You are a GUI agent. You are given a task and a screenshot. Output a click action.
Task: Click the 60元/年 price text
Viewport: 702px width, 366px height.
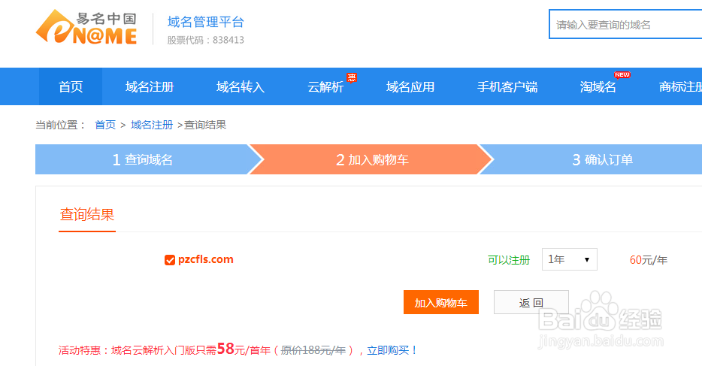click(649, 260)
